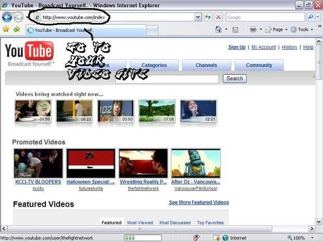This screenshot has width=323, height=242.
Task: Click the Help link
Action: click(308, 47)
